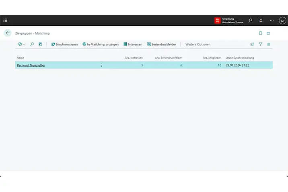288x192 pixels.
Task: Click the share icon
Action: [x=252, y=44]
